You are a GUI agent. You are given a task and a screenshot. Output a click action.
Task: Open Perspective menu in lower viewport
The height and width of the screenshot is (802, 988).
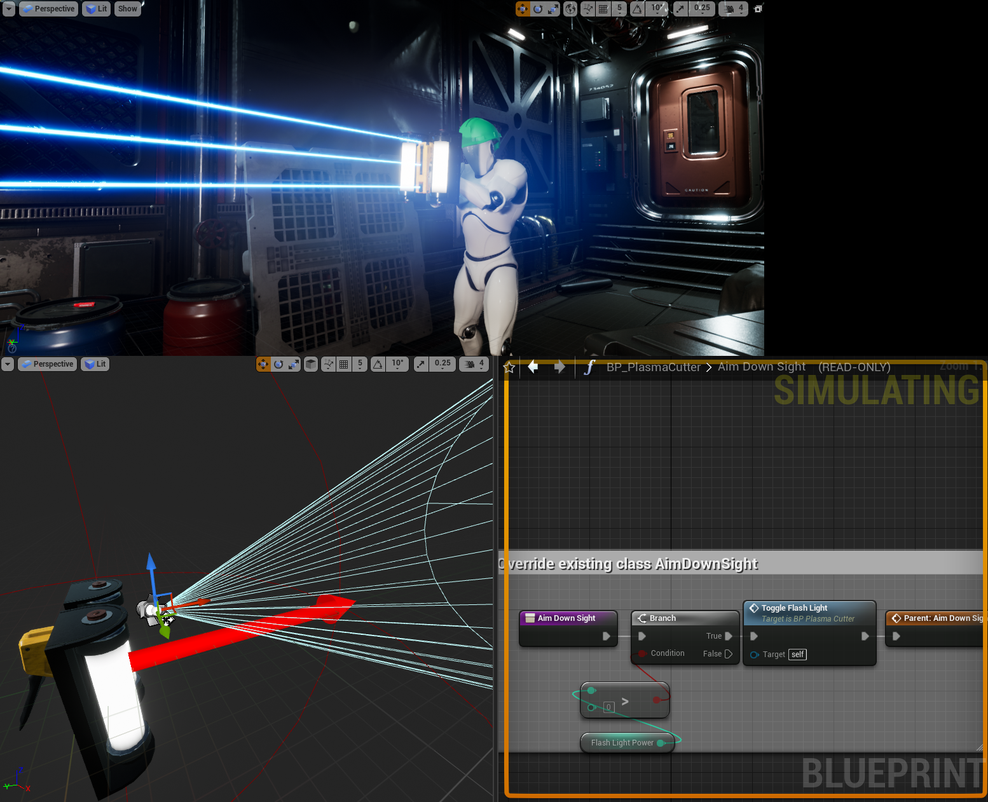tap(47, 364)
